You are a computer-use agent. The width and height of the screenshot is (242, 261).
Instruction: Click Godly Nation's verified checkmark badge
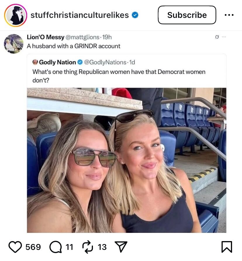(80, 62)
